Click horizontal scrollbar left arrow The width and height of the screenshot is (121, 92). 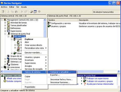2,71
